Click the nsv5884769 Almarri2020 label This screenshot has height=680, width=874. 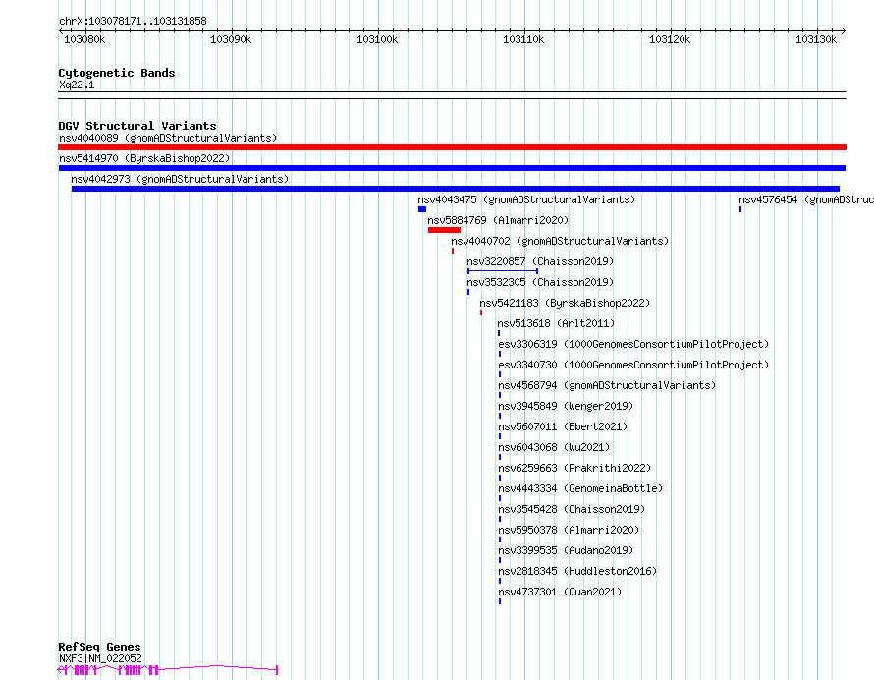coord(498,220)
